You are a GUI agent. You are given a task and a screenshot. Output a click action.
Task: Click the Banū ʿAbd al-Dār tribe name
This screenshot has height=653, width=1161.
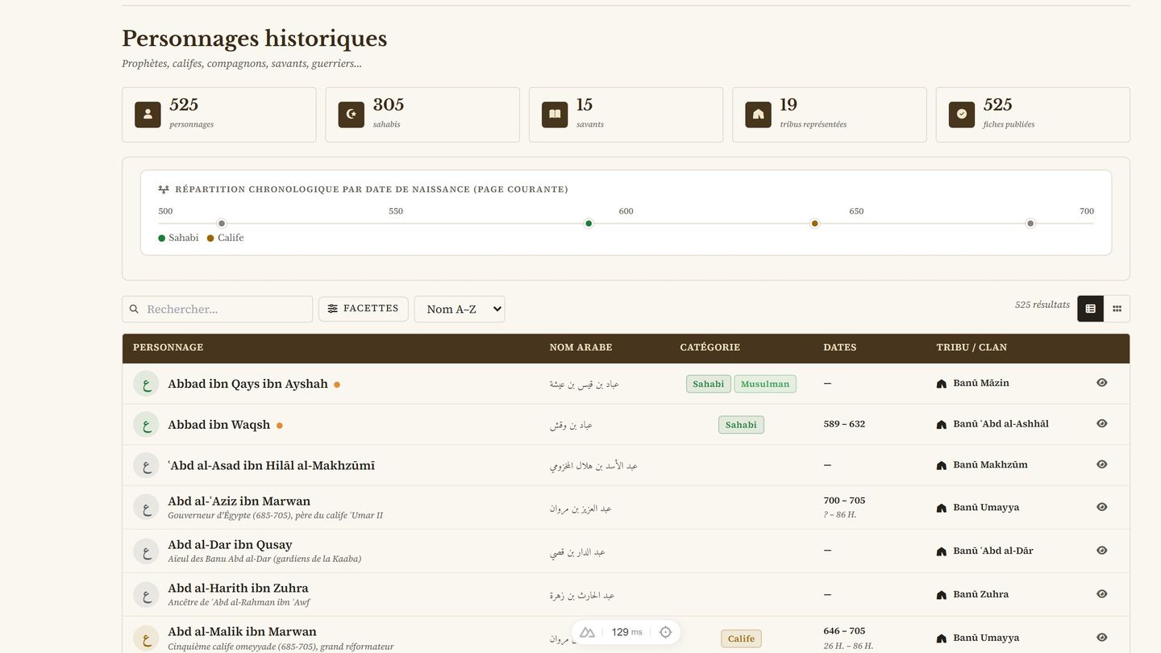tap(993, 551)
